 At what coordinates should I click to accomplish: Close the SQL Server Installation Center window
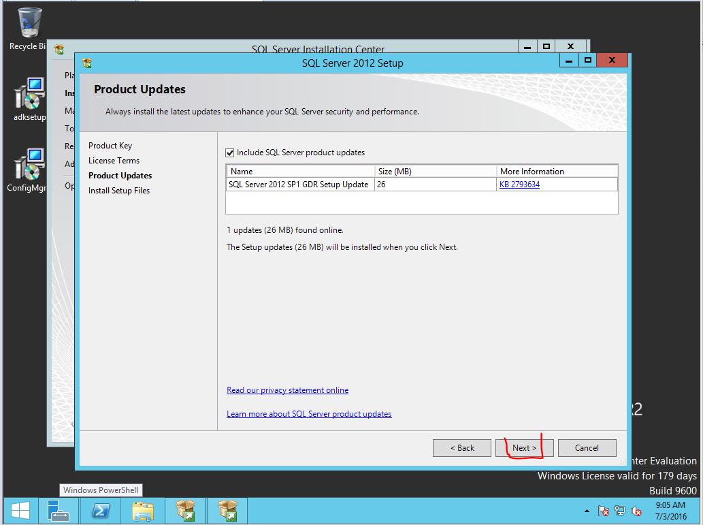pos(570,47)
